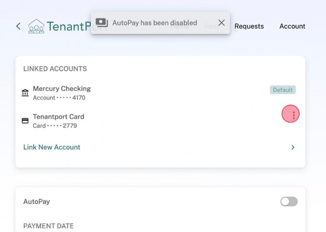Click the credit card icon beside Tenantport Card
The height and width of the screenshot is (232, 326).
[25, 121]
